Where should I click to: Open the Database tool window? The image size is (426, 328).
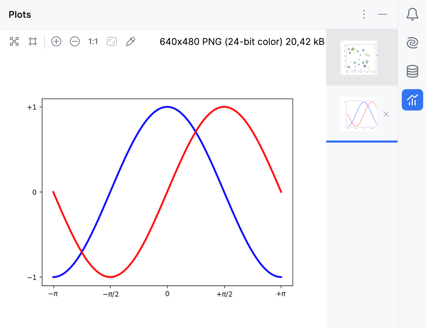point(412,71)
